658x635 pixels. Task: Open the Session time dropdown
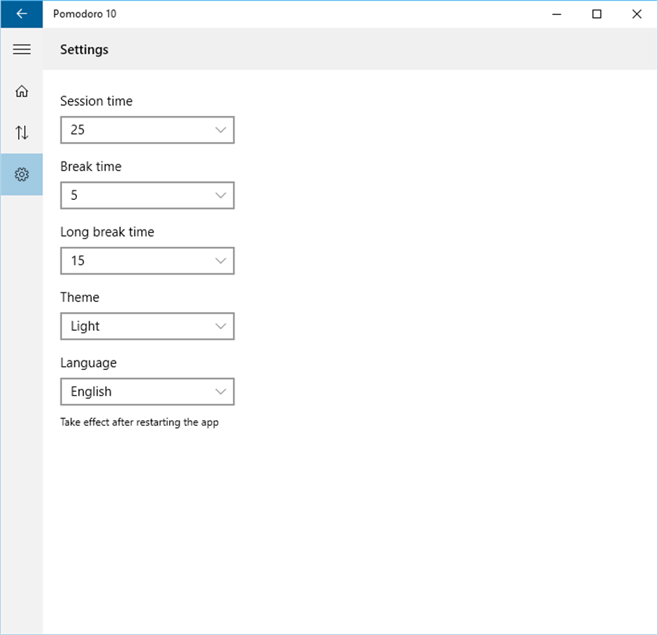(x=147, y=130)
